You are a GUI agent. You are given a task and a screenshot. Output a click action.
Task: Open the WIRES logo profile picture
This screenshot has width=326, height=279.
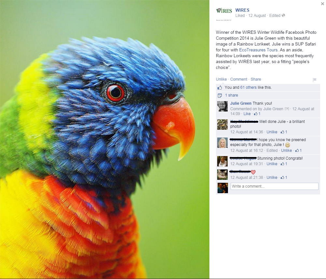tap(224, 14)
